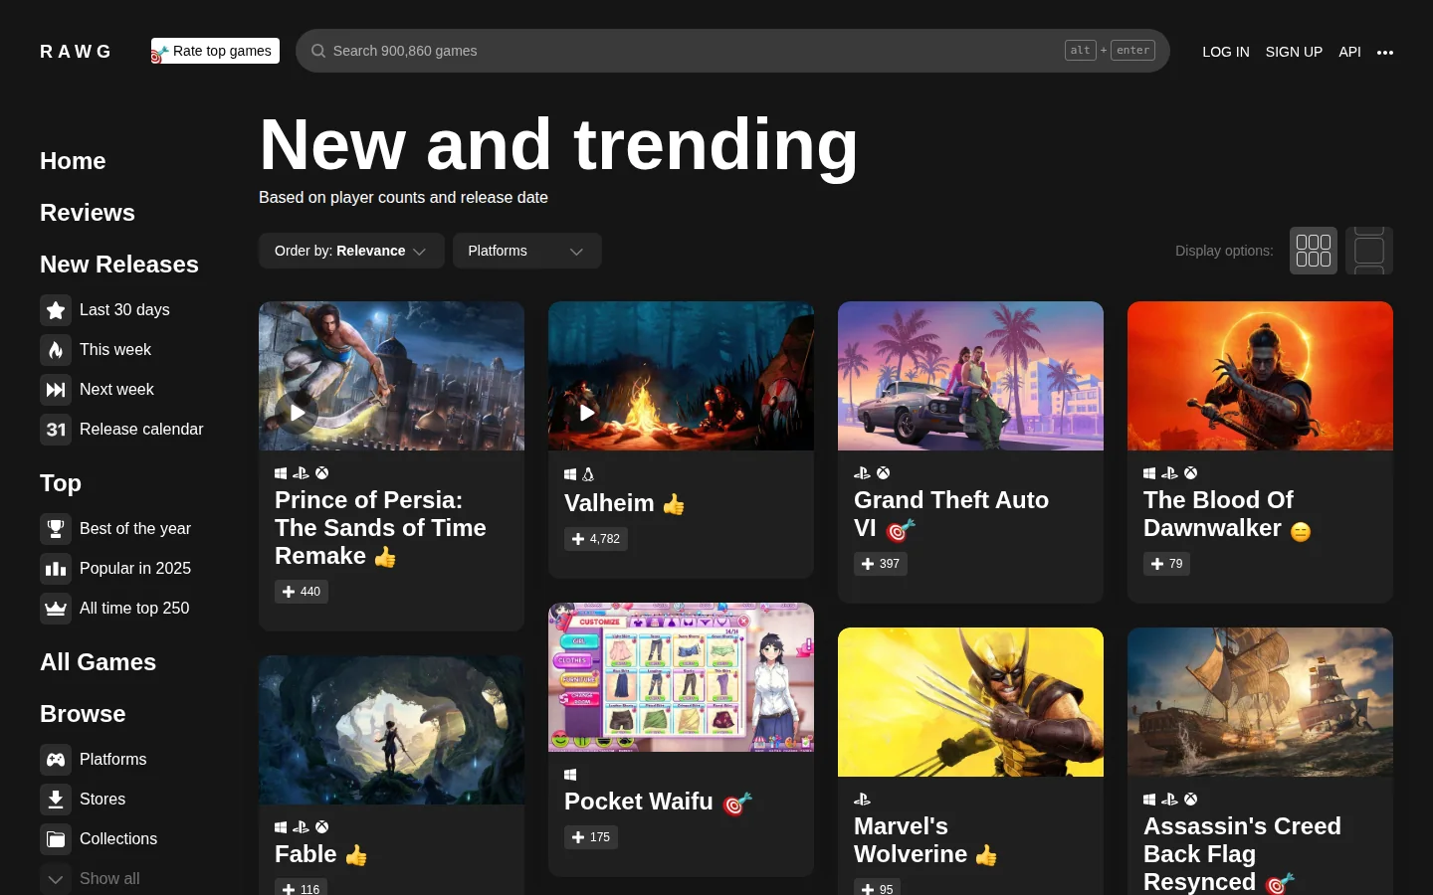
Task: Open Reviews in the sidebar
Action: pos(88,213)
